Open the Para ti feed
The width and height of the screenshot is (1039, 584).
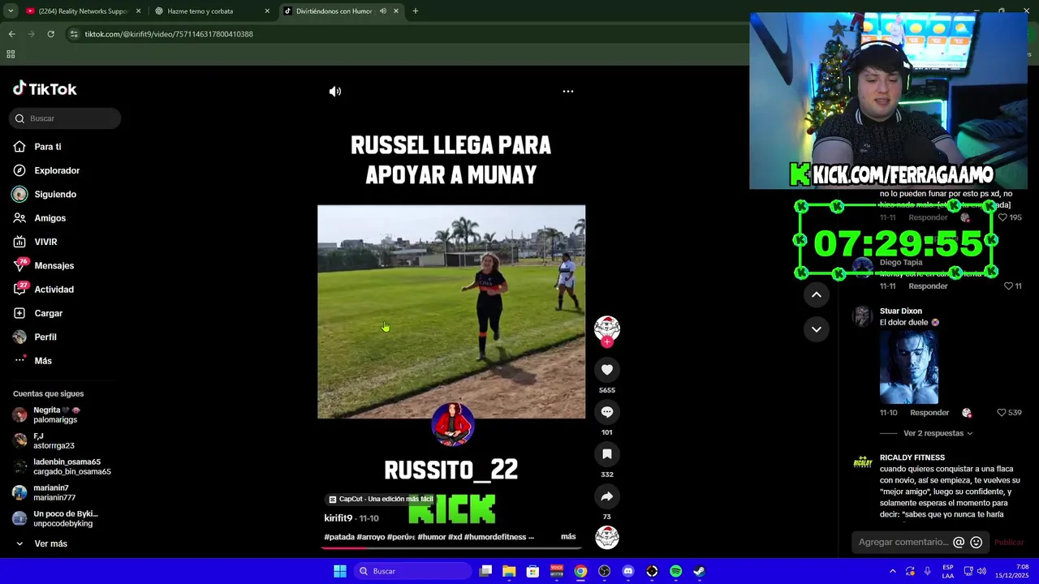[47, 147]
